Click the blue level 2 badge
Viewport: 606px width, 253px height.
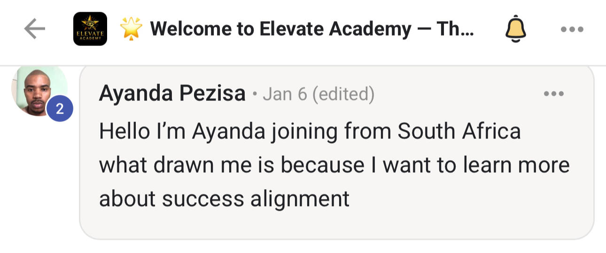[x=60, y=109]
